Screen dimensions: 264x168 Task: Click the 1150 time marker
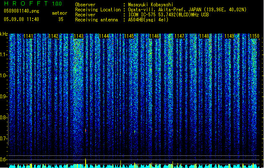tap(254, 36)
